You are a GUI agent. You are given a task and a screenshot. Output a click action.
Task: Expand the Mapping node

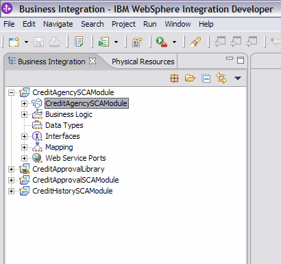(x=24, y=147)
